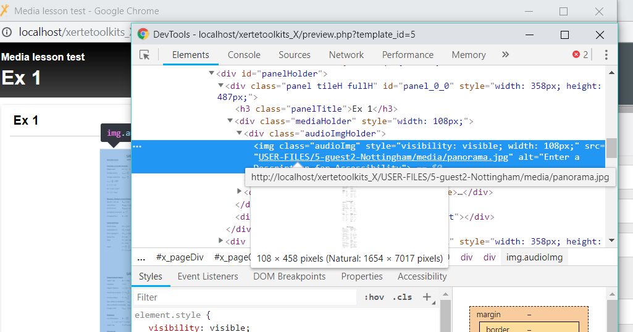Follow the panorama.jpg src link
Image resolution: width=633 pixels, height=332 pixels.
coord(383,157)
